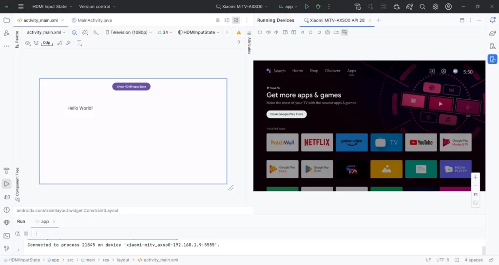Open Search Everywhere magnifier
This screenshot has width=499, height=265.
pyautogui.click(x=422, y=6)
